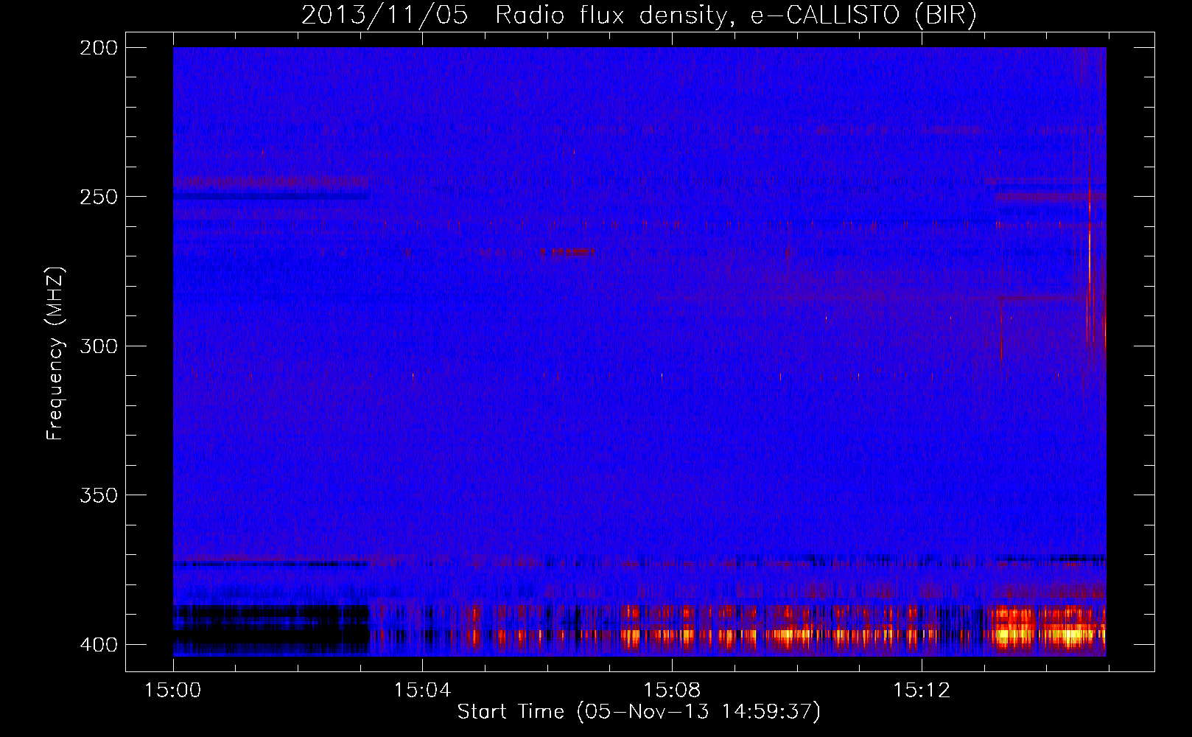The height and width of the screenshot is (737, 1192).
Task: Click the 400 frequency tick label
Action: coord(98,644)
